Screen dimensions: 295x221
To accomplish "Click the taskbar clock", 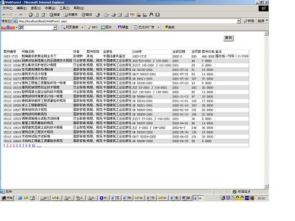I will (261, 198).
